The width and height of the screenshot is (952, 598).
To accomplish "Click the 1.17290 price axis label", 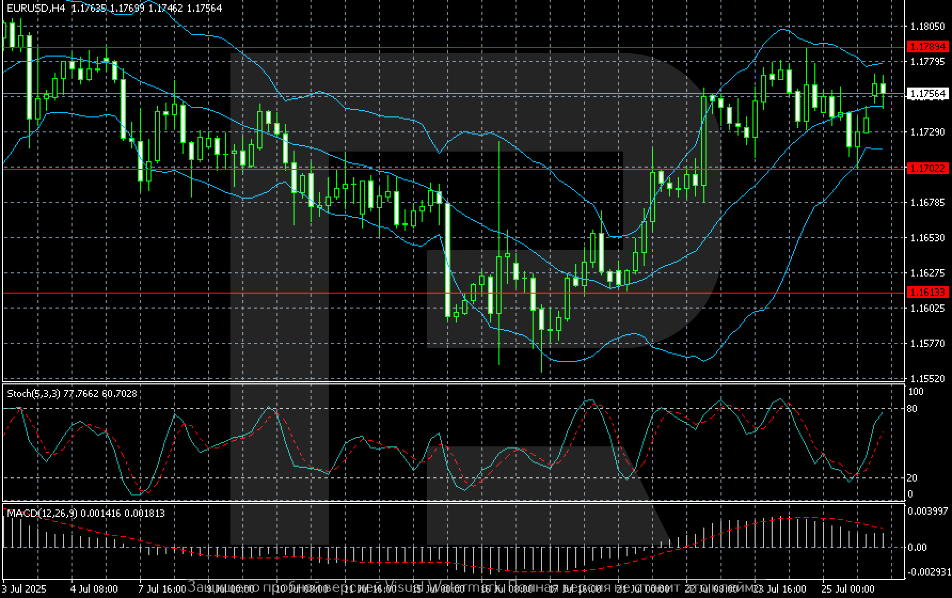I will (928, 132).
